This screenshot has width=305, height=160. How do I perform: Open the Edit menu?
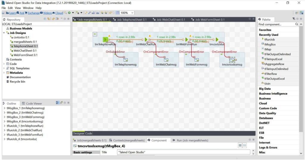(x=10, y=8)
